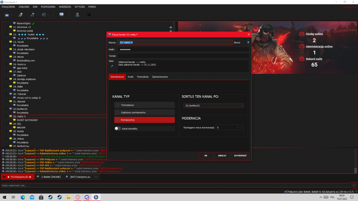Click the TeamSpeak icon in the taskbar
358x201 pixels.
tap(96, 197)
